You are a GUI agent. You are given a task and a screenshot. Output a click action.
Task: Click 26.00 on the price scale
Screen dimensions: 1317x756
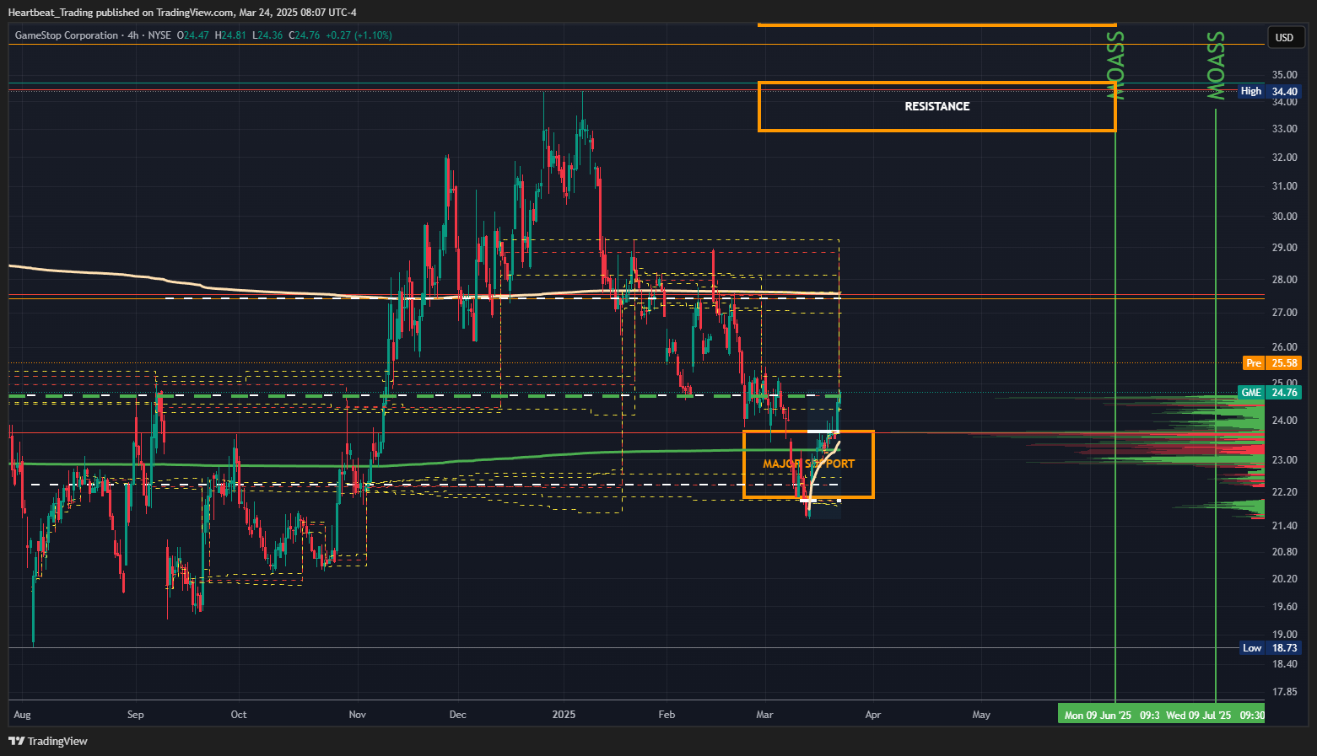coord(1285,347)
